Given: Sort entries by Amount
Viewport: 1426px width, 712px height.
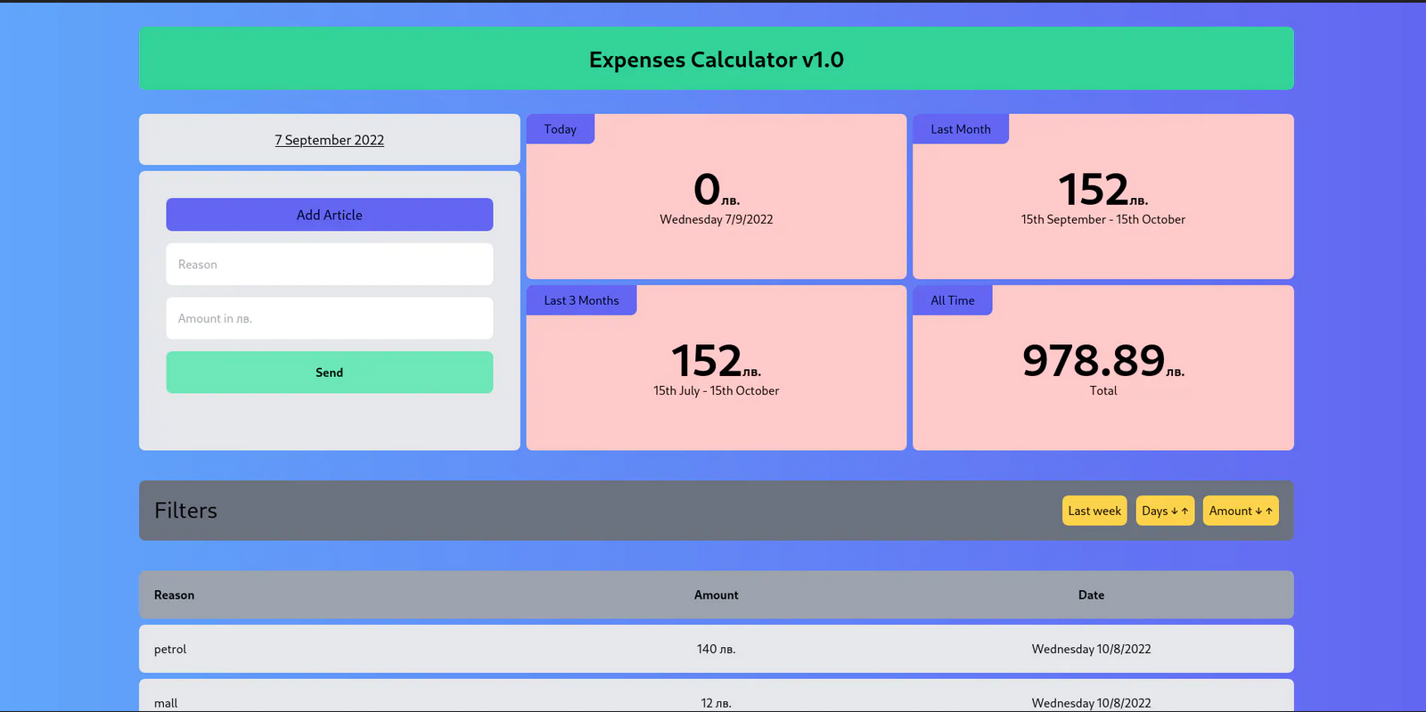Looking at the screenshot, I should click(1241, 511).
